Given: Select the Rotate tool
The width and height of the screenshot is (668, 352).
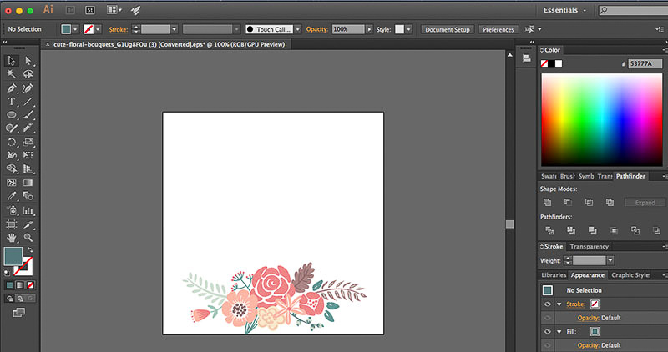Looking at the screenshot, I should 12,142.
